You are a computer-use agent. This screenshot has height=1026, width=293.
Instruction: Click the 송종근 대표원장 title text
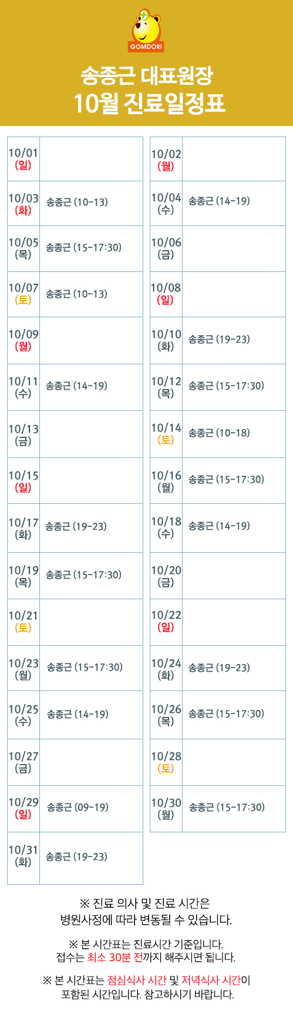(146, 76)
